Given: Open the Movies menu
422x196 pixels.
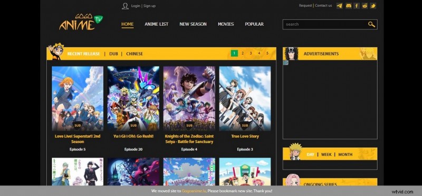Looking at the screenshot, I should (226, 24).
